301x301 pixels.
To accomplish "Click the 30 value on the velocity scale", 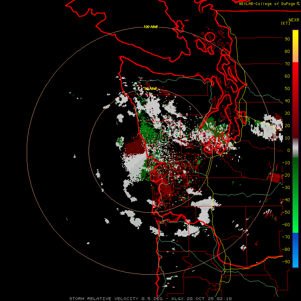I will coord(287,113).
